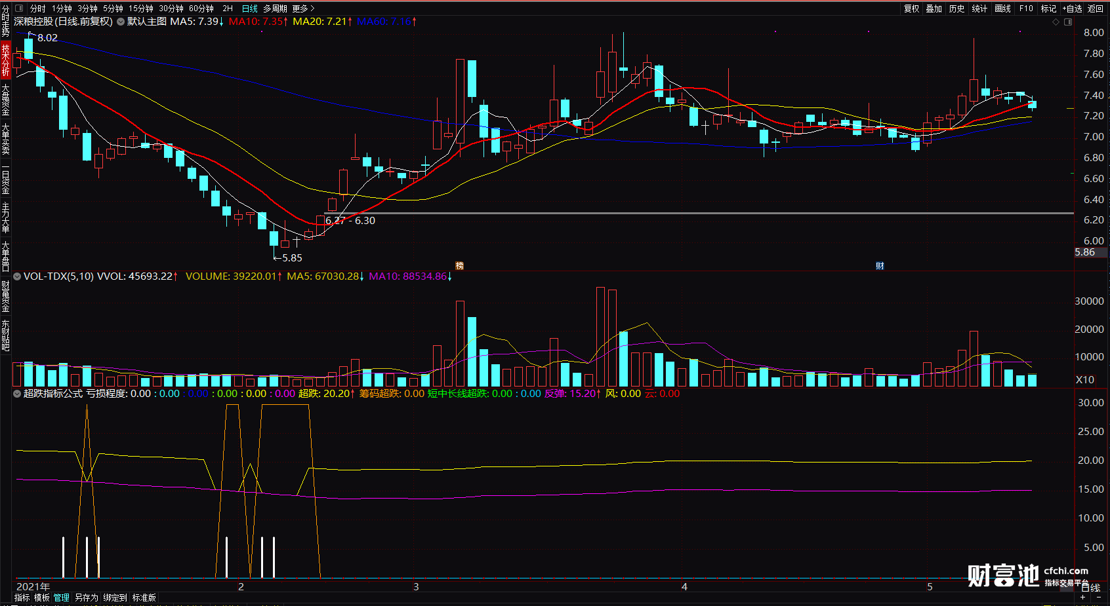Open the 多周期 multi-period view

tap(276, 9)
